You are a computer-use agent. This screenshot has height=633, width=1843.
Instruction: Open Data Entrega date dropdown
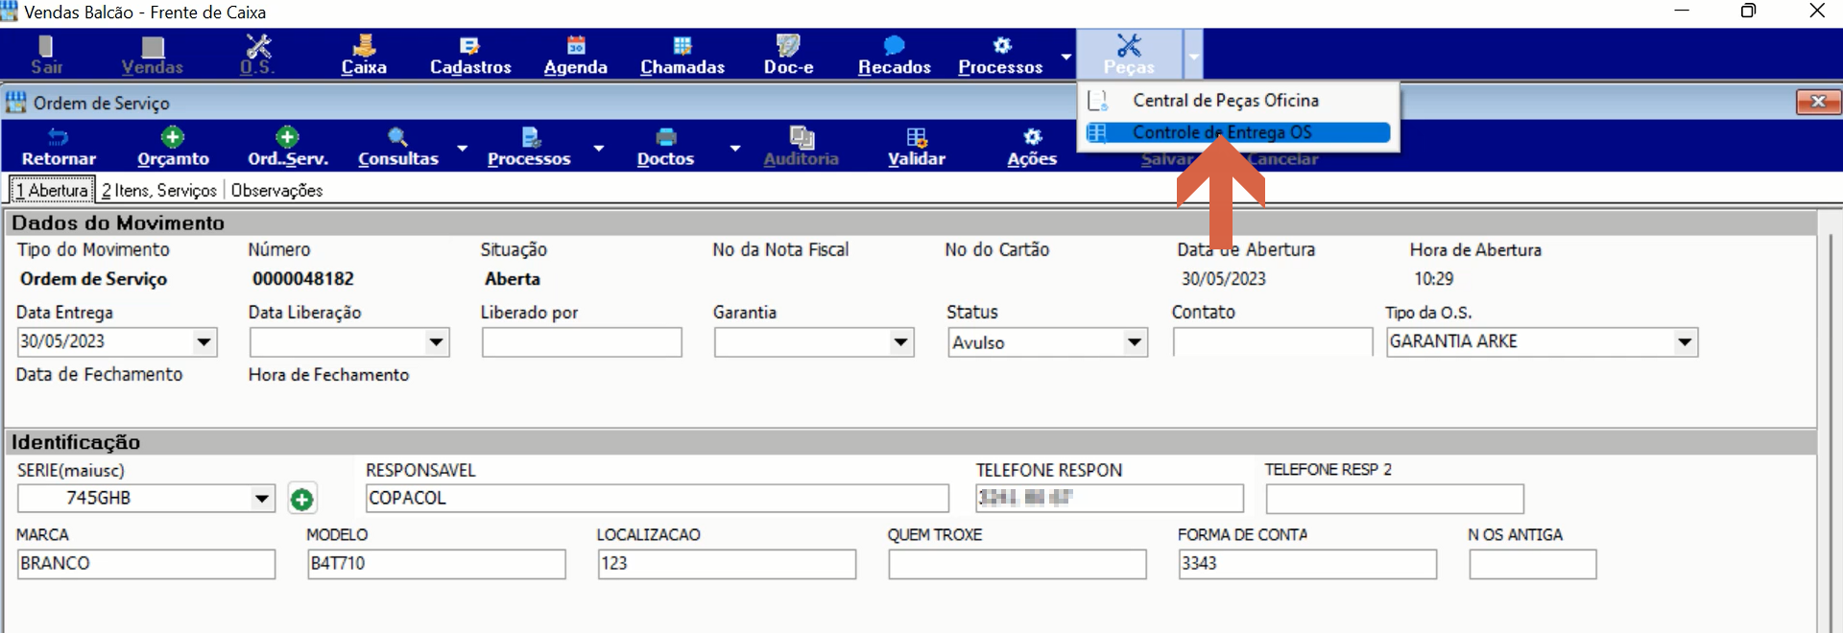point(203,341)
